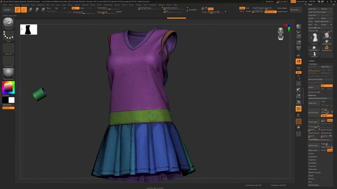The image size is (337, 189).
Task: Click the orange Edit mode button
Action: [x=17, y=9]
